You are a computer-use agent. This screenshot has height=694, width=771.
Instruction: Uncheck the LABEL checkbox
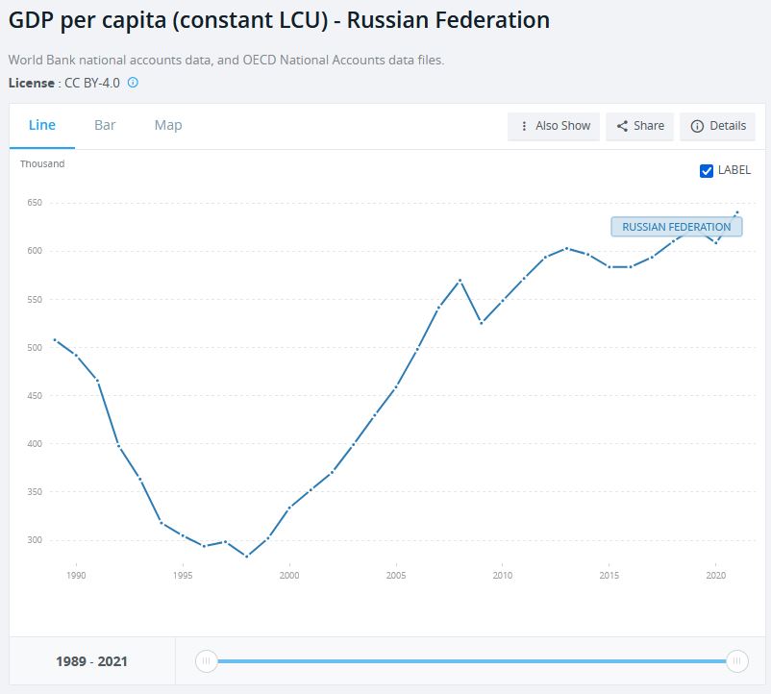pyautogui.click(x=708, y=171)
